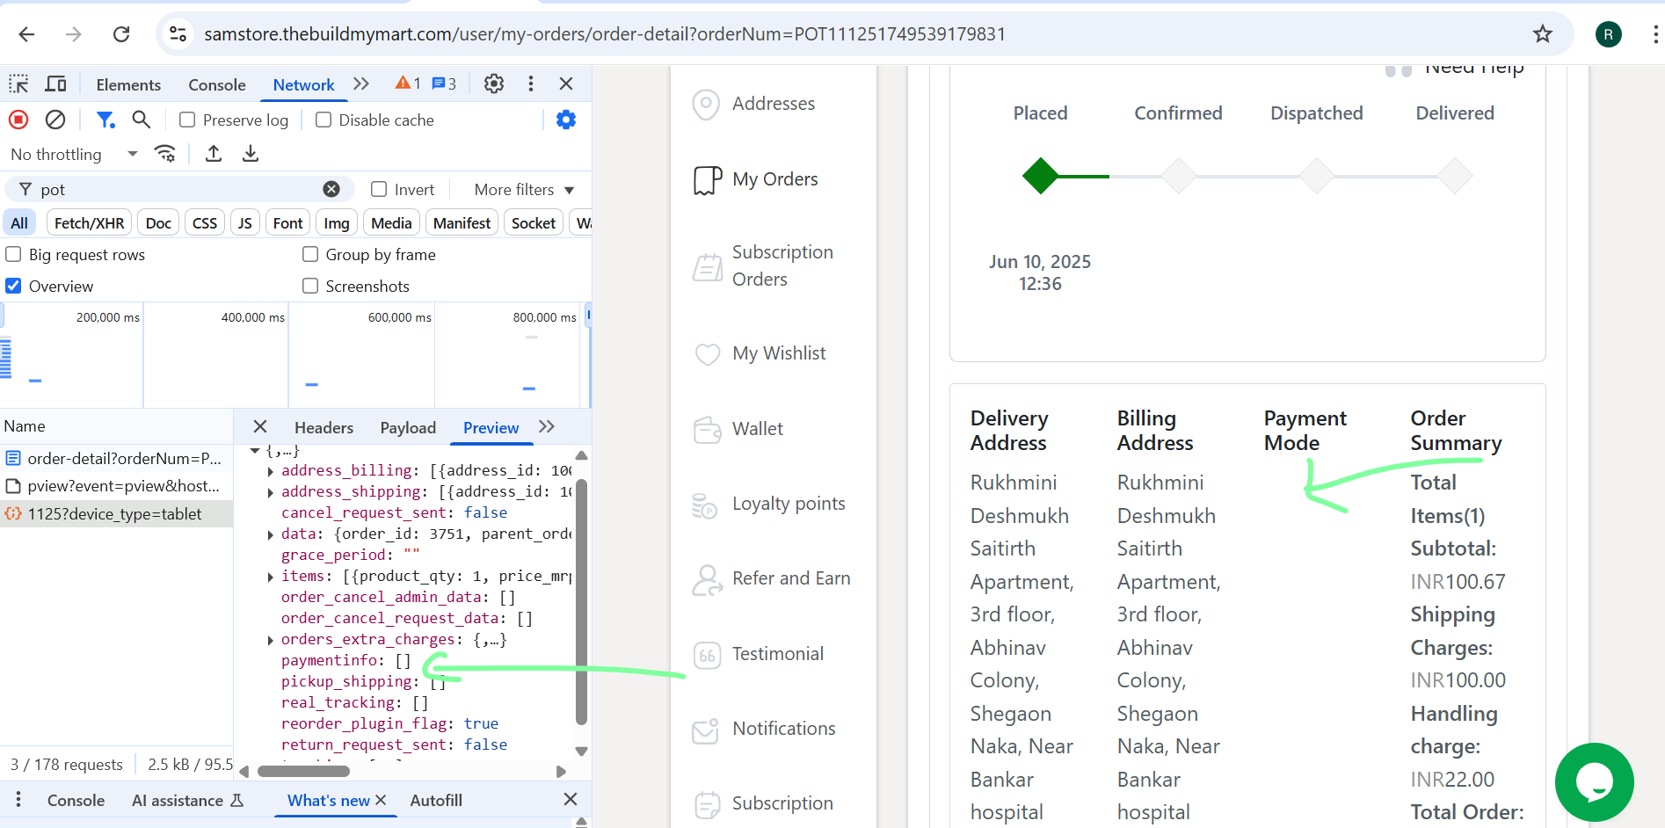This screenshot has width=1665, height=828.
Task: Toggle the network filter funnel icon
Action: [105, 120]
